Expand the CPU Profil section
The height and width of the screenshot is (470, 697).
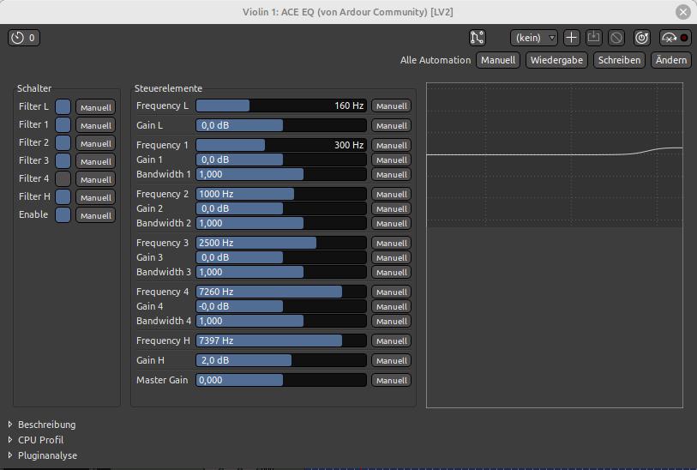[11, 440]
